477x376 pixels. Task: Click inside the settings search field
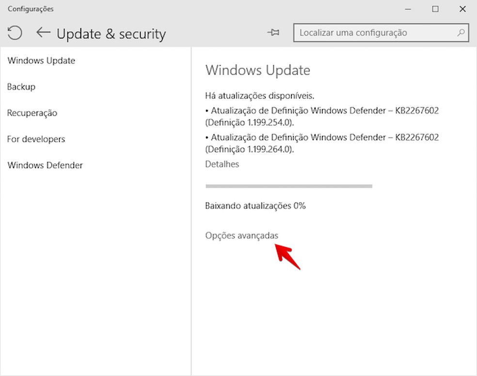coord(378,32)
